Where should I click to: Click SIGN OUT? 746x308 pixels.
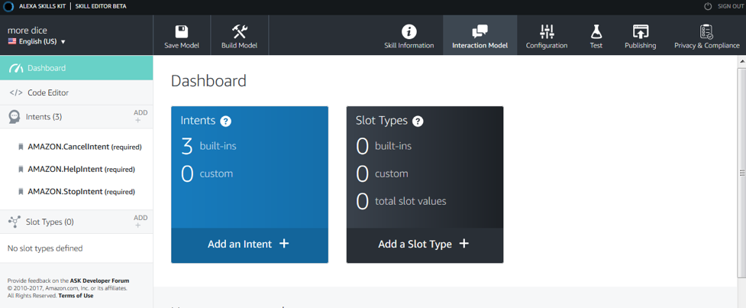click(x=731, y=6)
